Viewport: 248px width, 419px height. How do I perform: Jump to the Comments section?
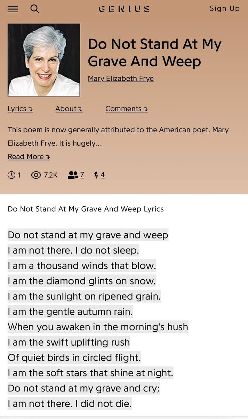coord(127,109)
